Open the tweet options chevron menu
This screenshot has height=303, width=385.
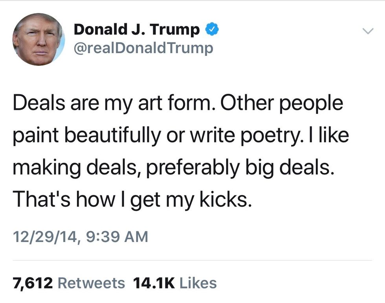[367, 31]
